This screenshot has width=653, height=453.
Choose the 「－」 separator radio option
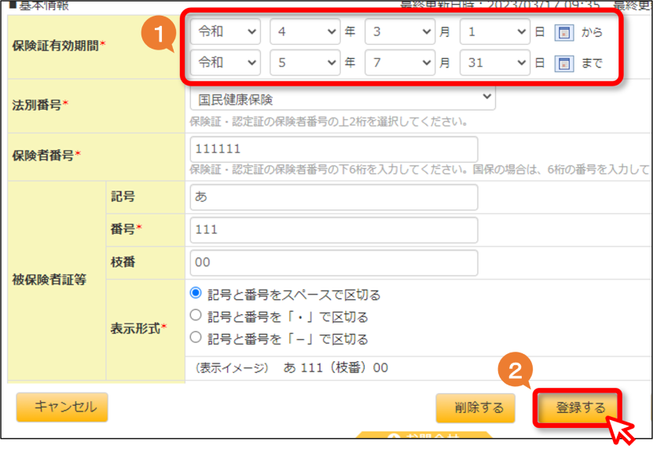point(196,338)
